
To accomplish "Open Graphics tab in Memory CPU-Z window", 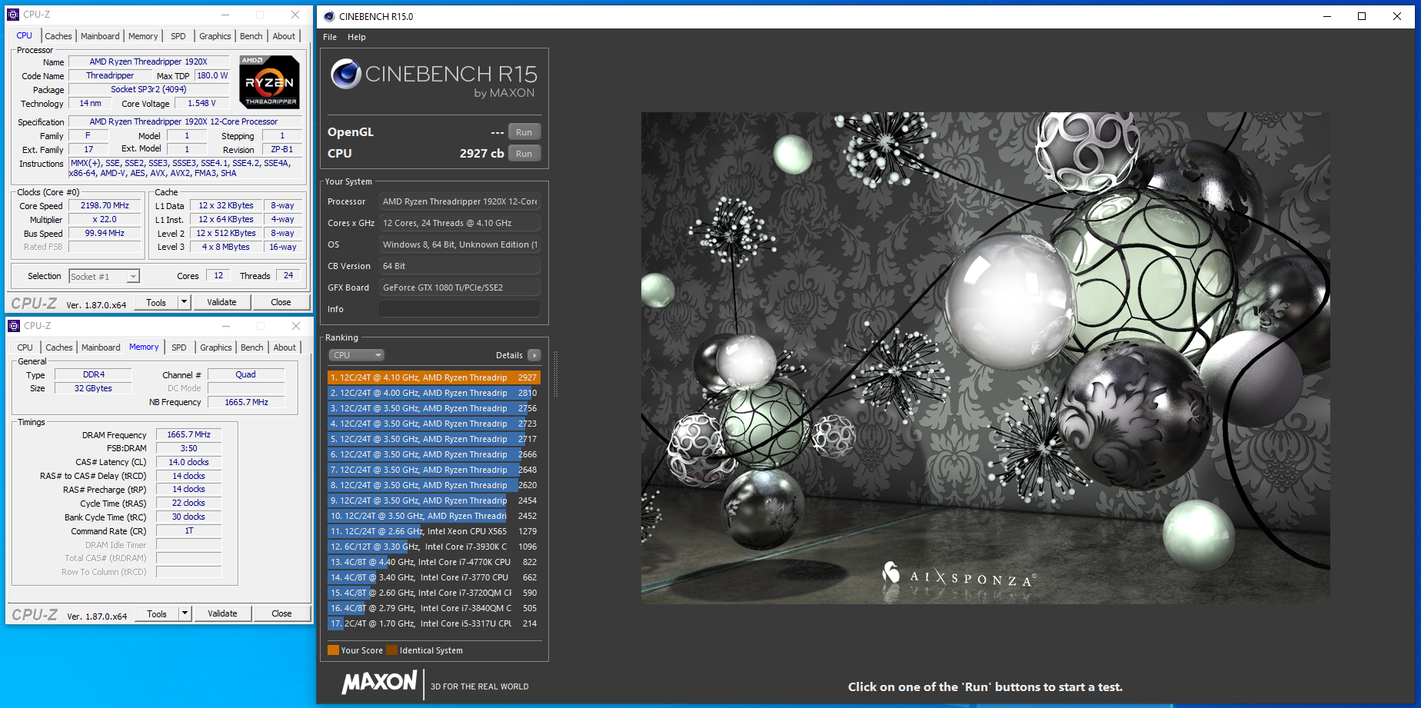I will [x=215, y=347].
